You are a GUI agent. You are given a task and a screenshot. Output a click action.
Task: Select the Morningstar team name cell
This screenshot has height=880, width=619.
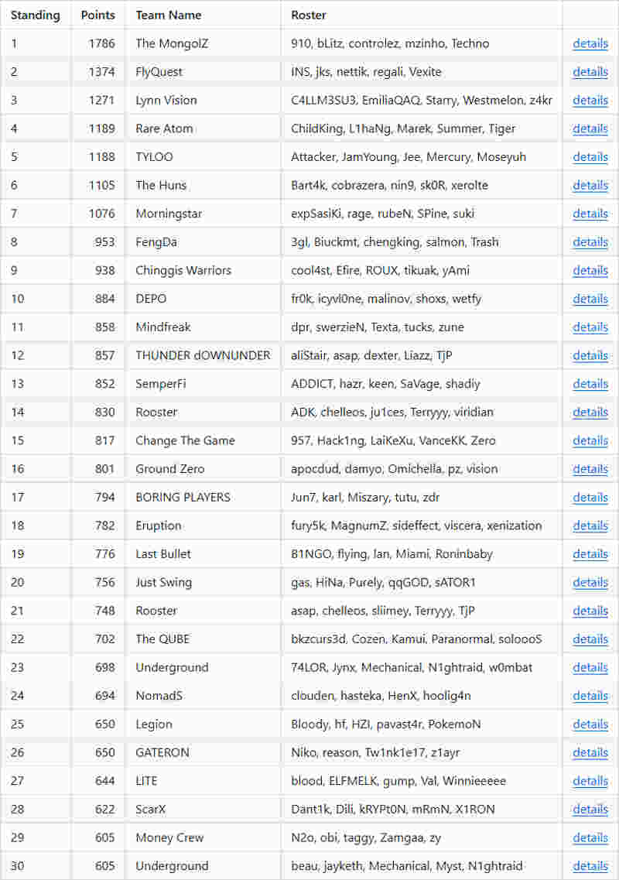coord(169,214)
